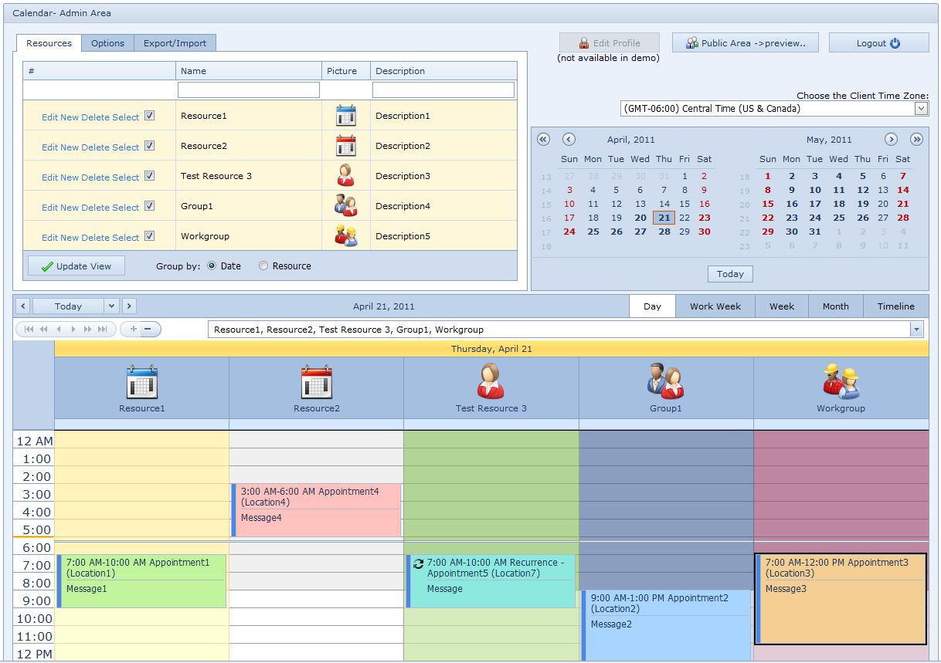This screenshot has height=663, width=941.
Task: Click the Test Resource 3 person icon
Action: (x=345, y=175)
